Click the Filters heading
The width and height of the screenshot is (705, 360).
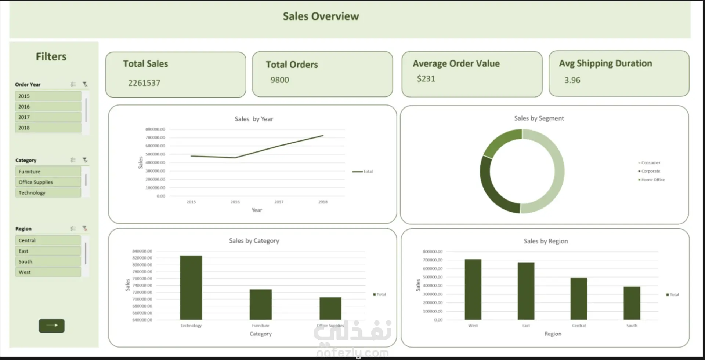pyautogui.click(x=51, y=56)
